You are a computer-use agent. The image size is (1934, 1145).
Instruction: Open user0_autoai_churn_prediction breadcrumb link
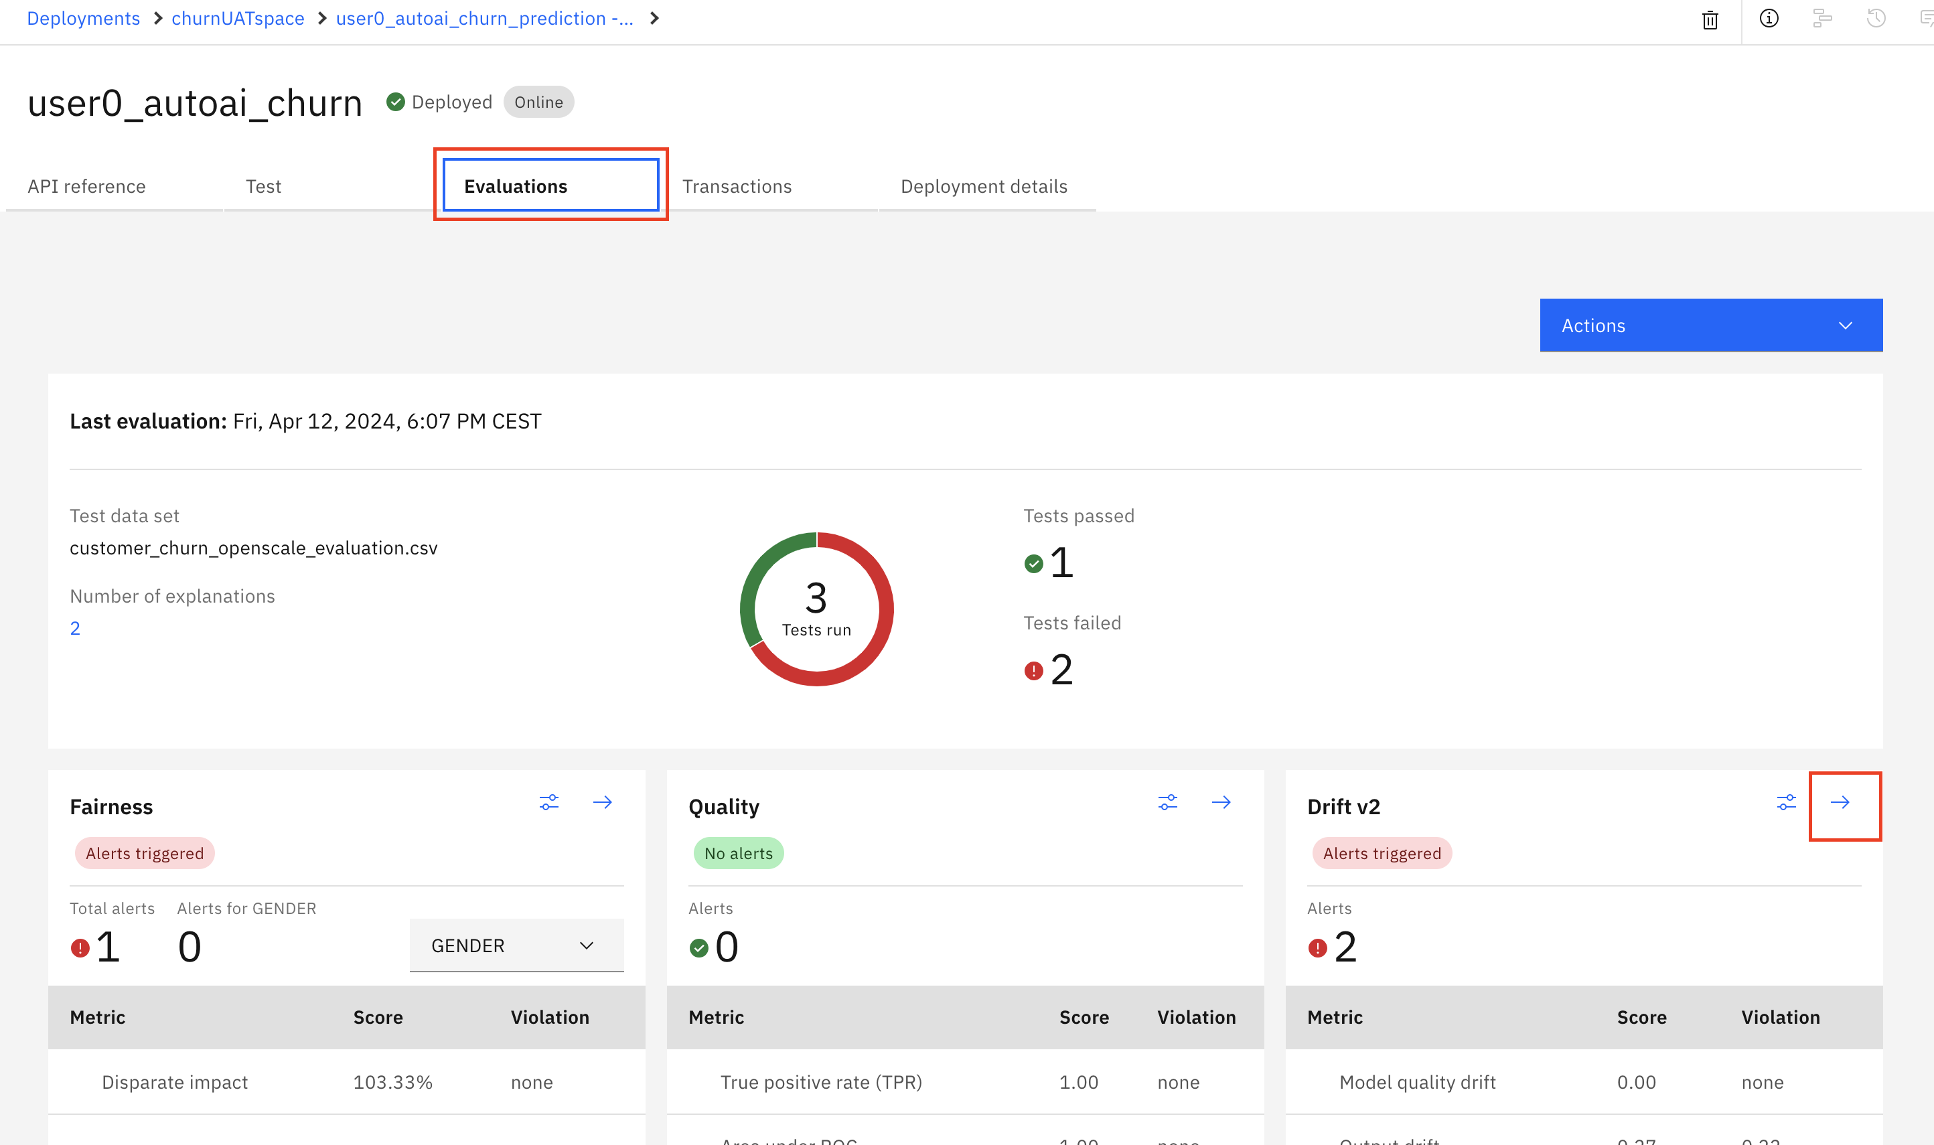(484, 19)
